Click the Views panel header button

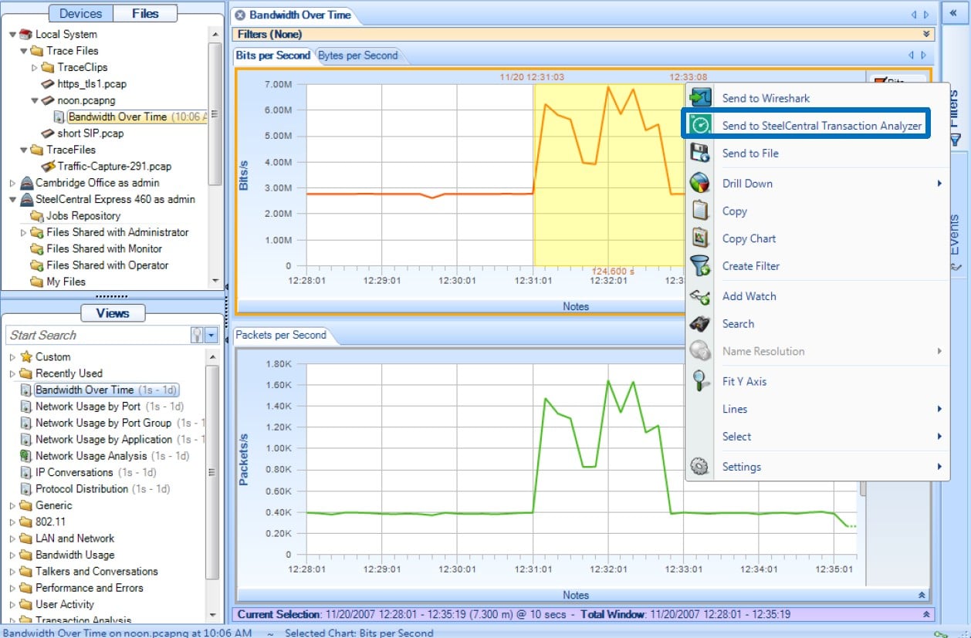pos(113,312)
